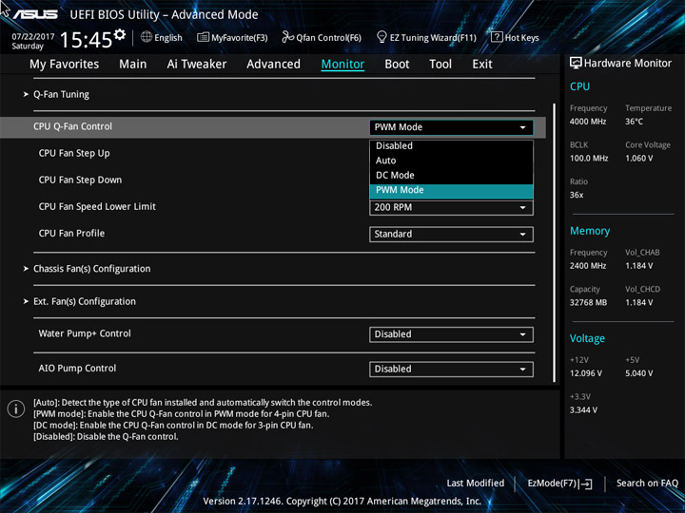Click the Hardware Monitor panel title
This screenshot has width=685, height=513.
pyautogui.click(x=628, y=64)
